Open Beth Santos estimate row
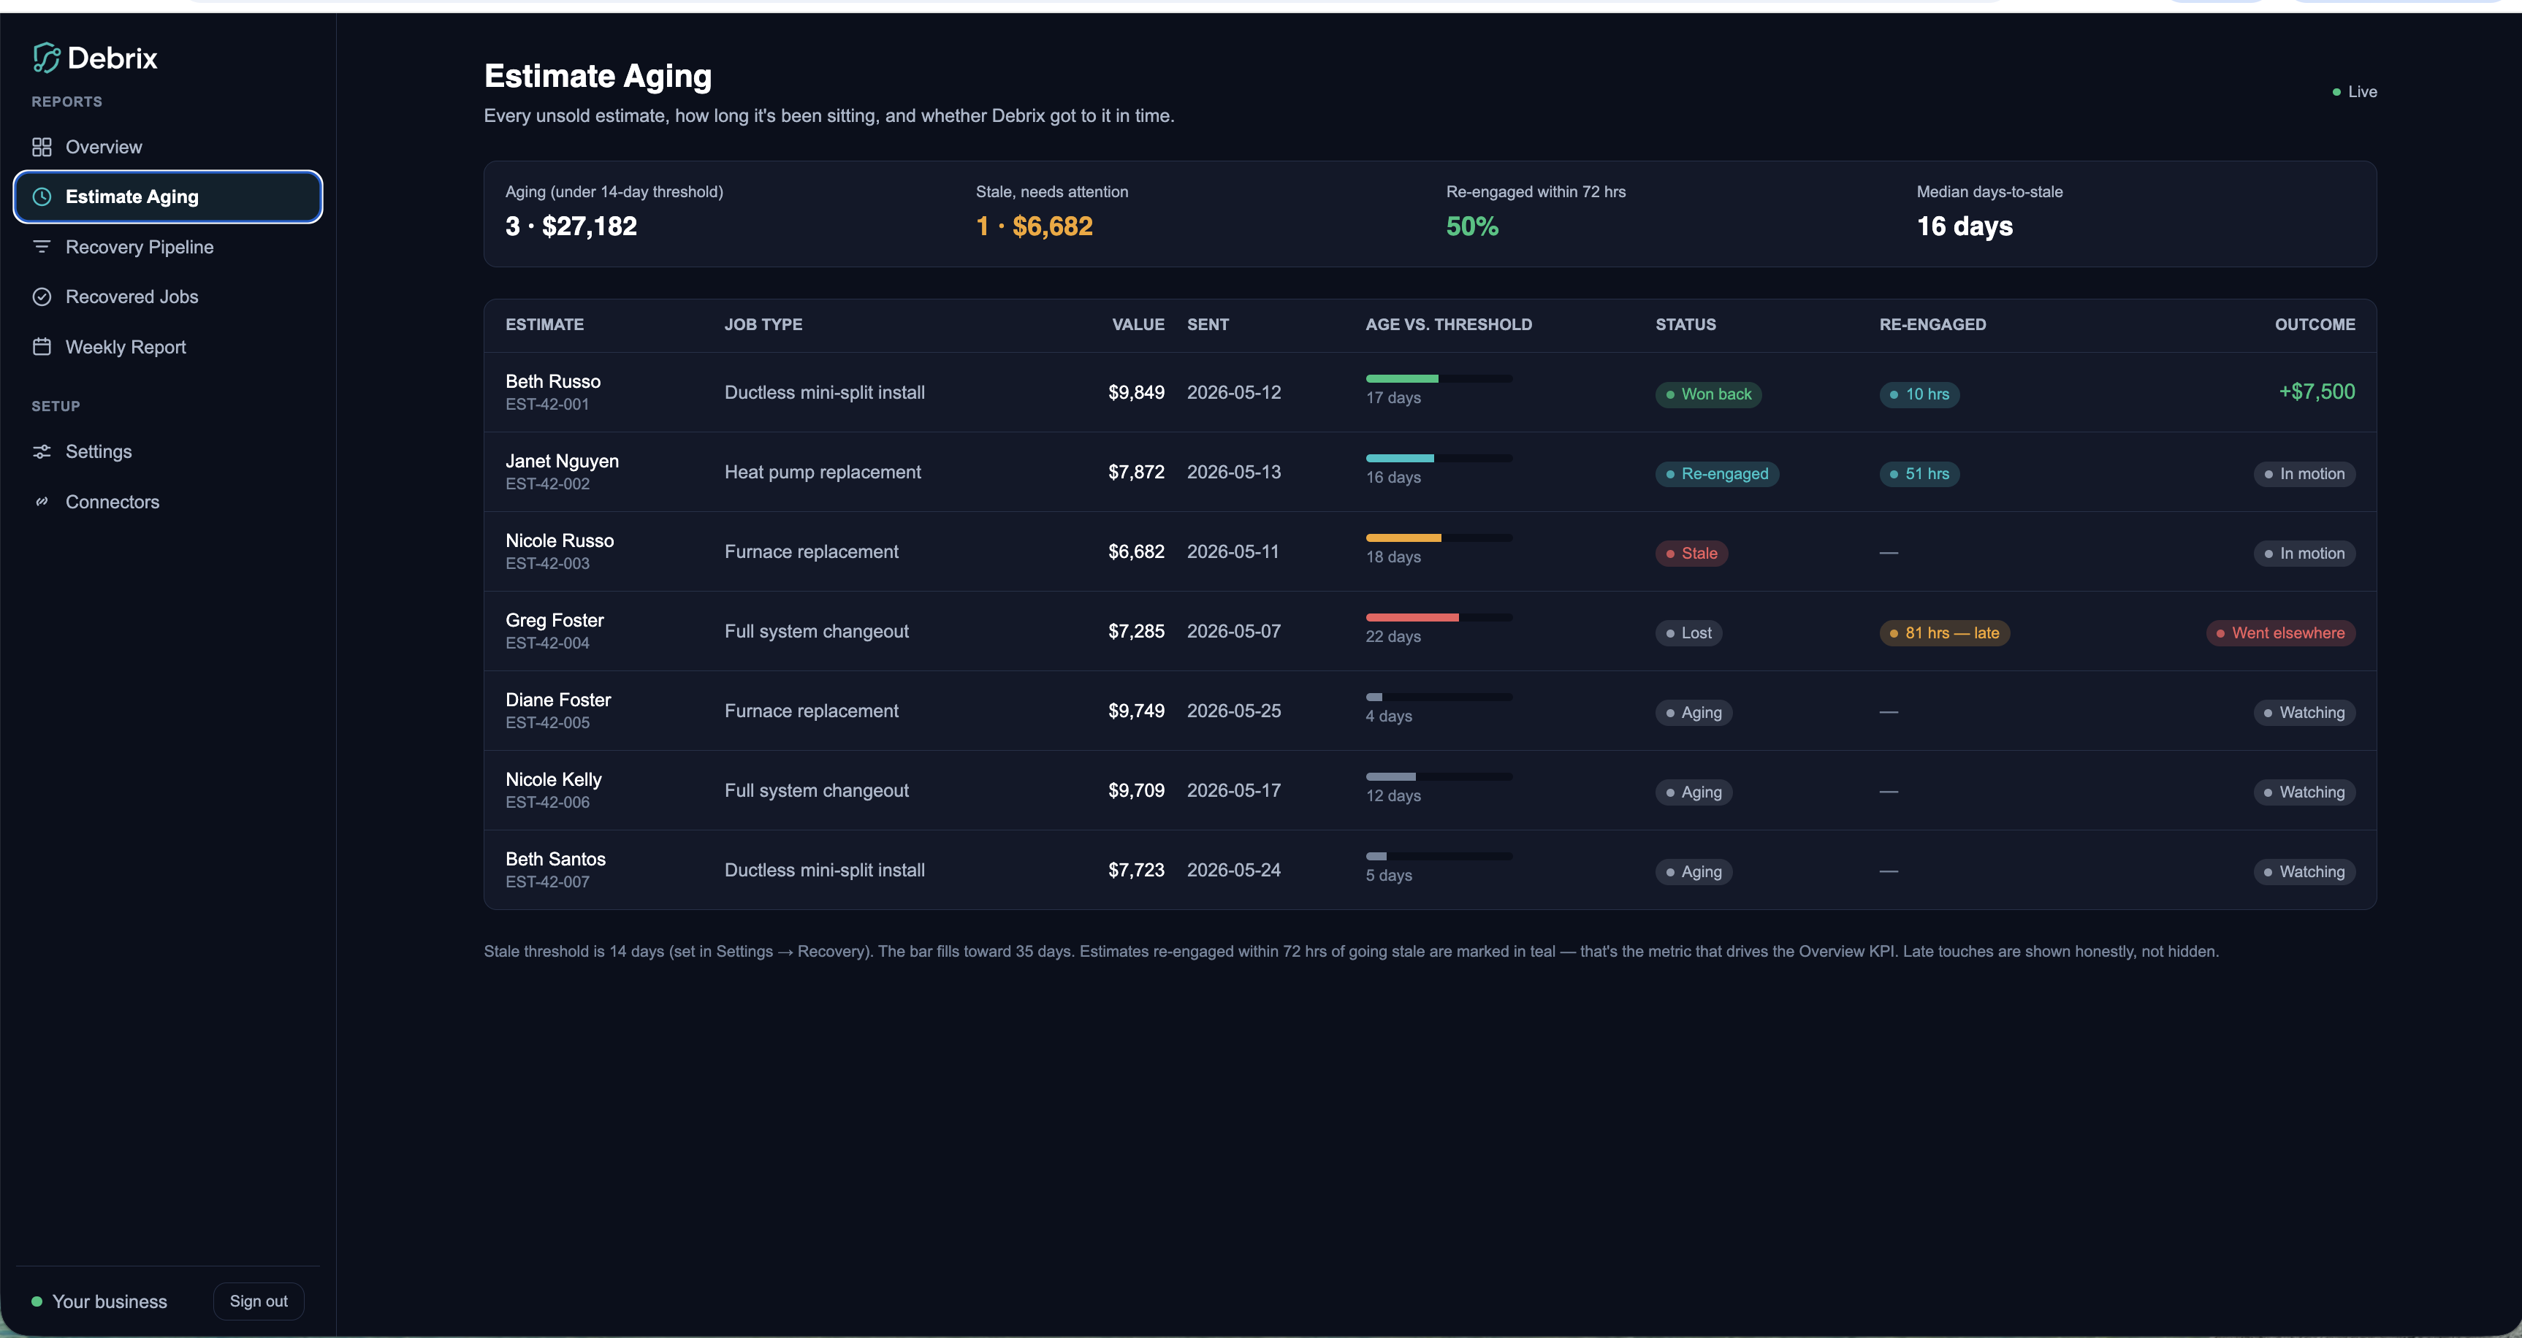This screenshot has width=2522, height=1338. coord(1429,870)
